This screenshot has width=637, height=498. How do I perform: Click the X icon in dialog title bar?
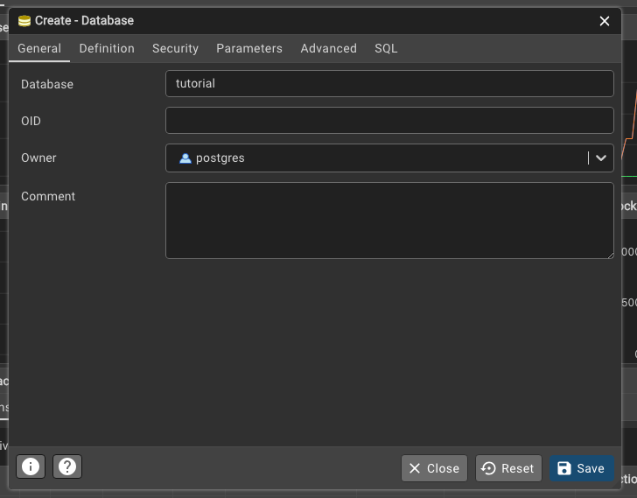point(604,21)
